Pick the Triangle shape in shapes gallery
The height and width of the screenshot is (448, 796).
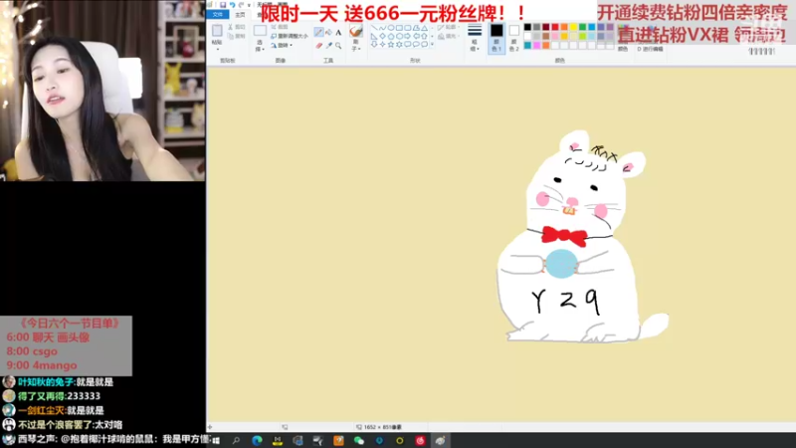pos(425,28)
